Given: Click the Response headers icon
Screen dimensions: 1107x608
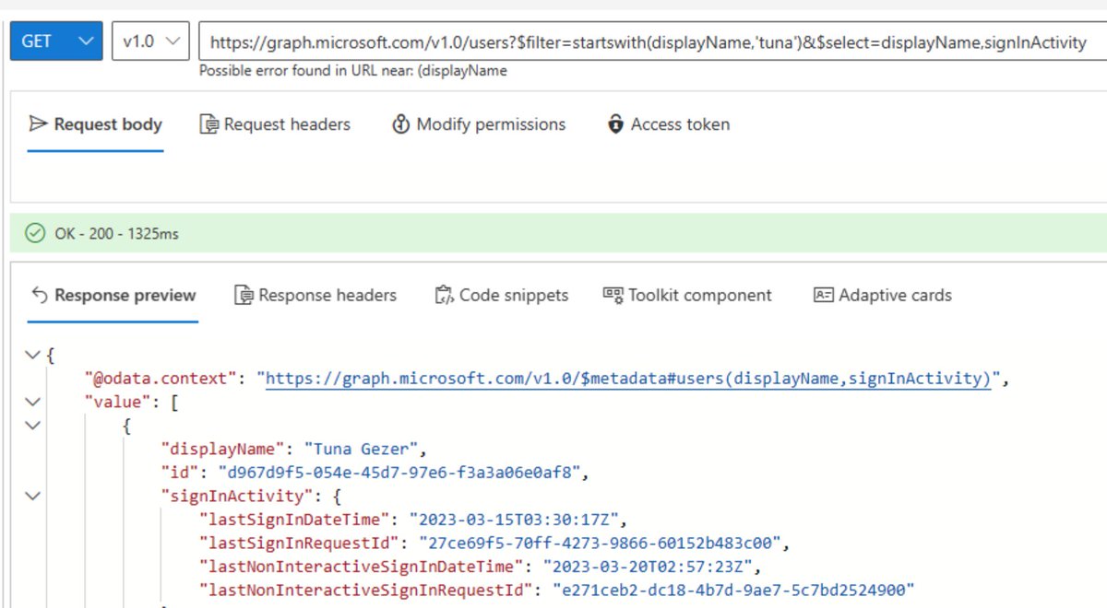Looking at the screenshot, I should click(244, 294).
